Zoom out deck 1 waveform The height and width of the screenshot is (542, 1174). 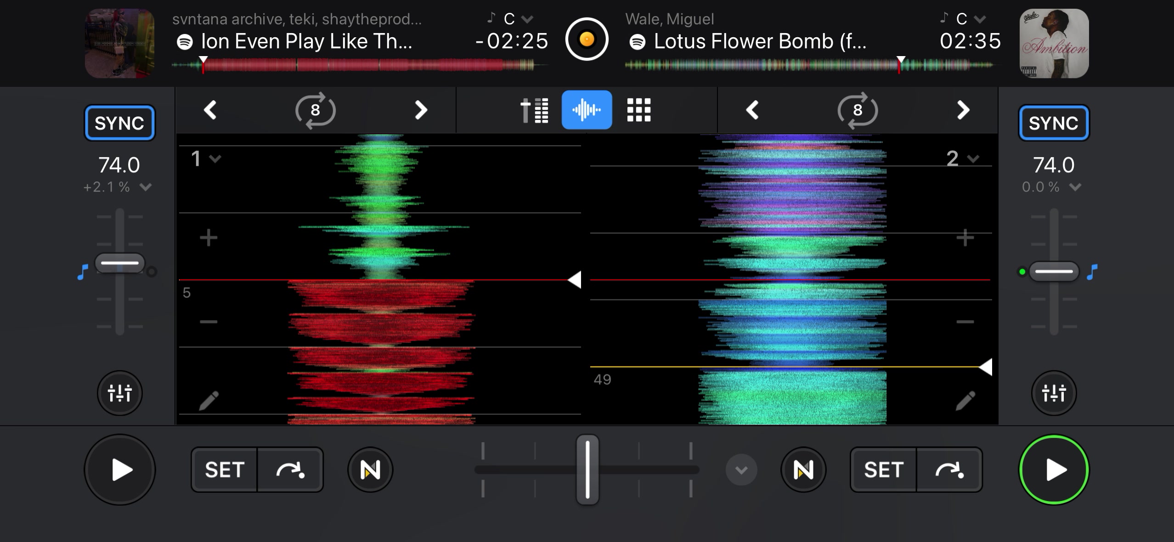coord(209,322)
